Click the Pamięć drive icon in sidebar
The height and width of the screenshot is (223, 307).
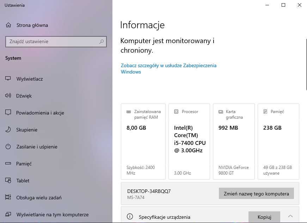click(8, 163)
